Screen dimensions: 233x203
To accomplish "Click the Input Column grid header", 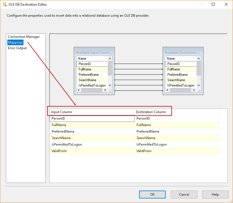I will [x=92, y=112].
